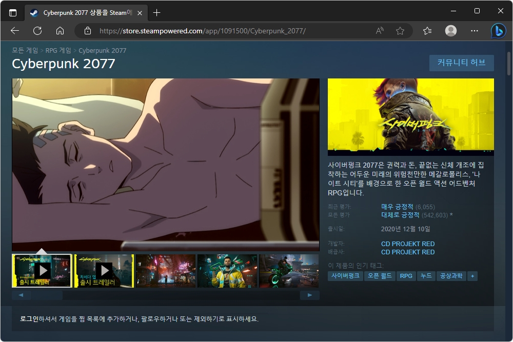513x342 pixels.
Task: Open the browser profile menu
Action: 451,31
